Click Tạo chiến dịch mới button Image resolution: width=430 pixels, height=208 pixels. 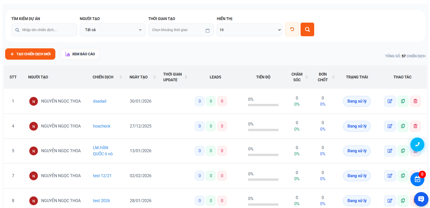(x=30, y=54)
